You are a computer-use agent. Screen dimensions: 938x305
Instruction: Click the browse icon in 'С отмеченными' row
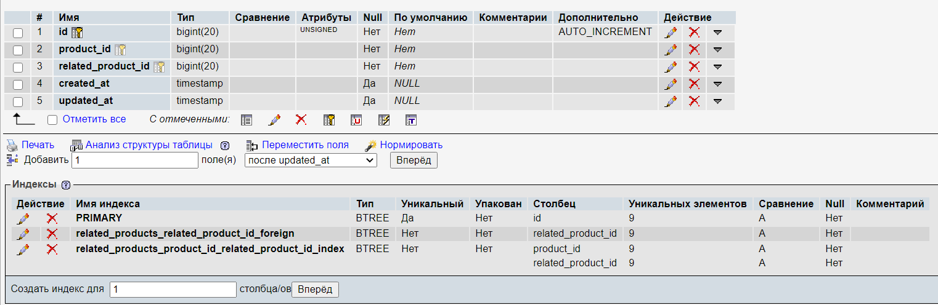247,120
